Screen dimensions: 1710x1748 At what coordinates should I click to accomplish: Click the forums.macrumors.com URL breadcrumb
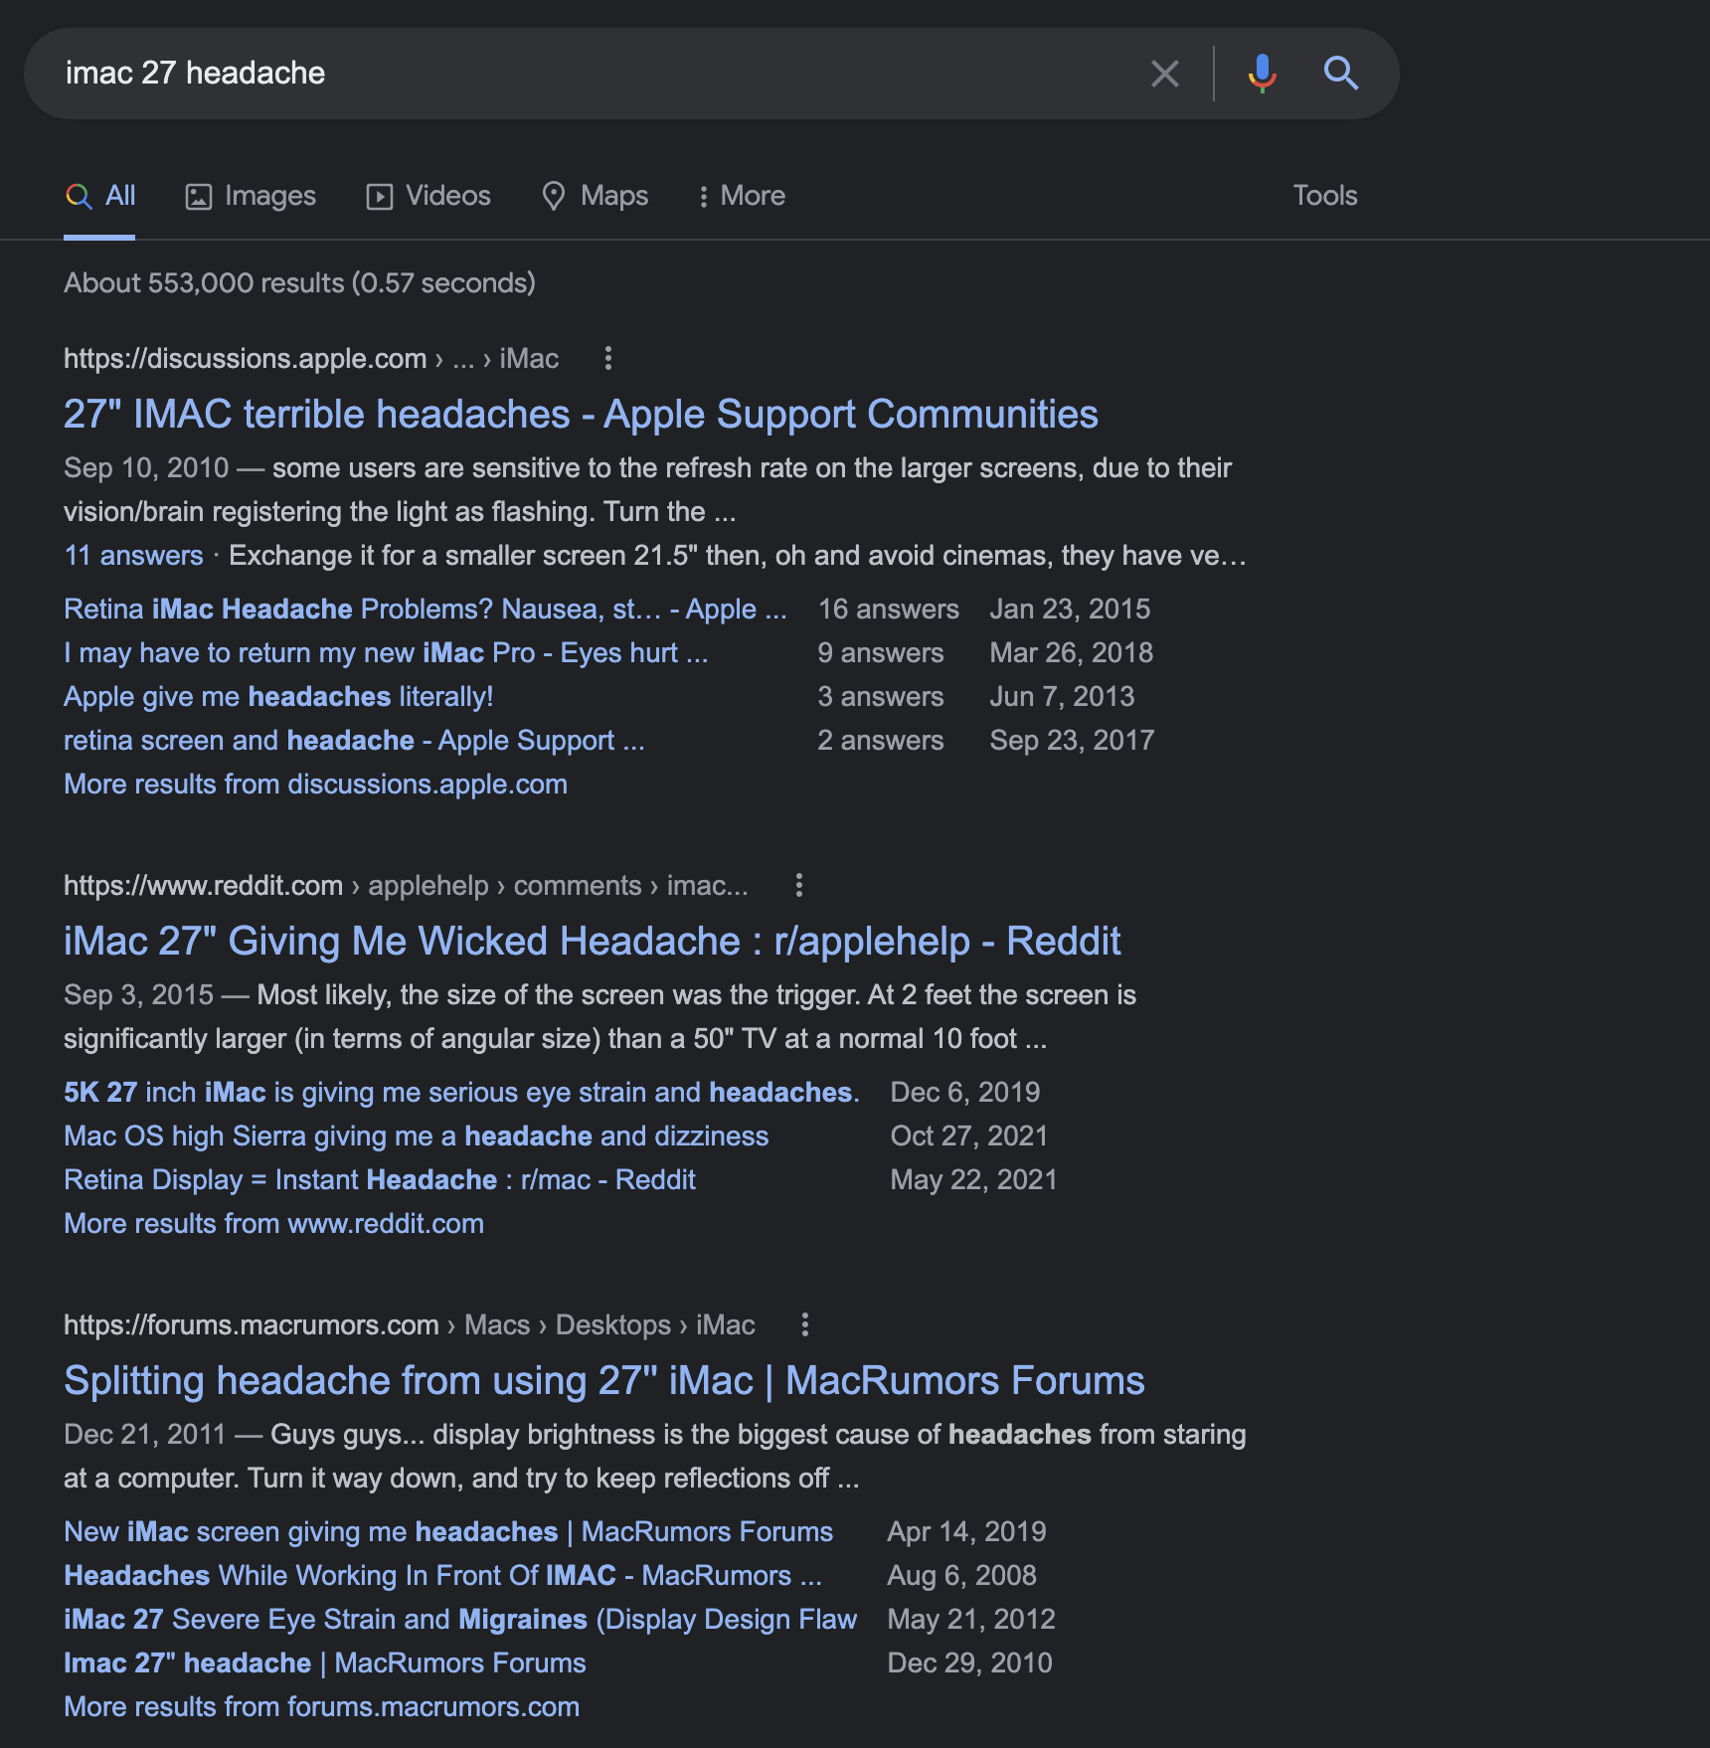point(410,1324)
